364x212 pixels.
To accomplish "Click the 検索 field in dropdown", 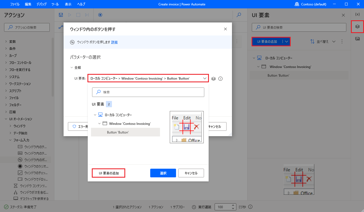I will [x=148, y=92].
